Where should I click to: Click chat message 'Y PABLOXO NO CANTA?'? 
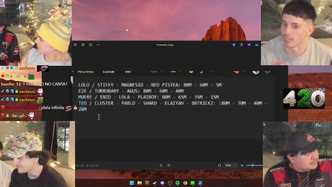[x=45, y=84]
